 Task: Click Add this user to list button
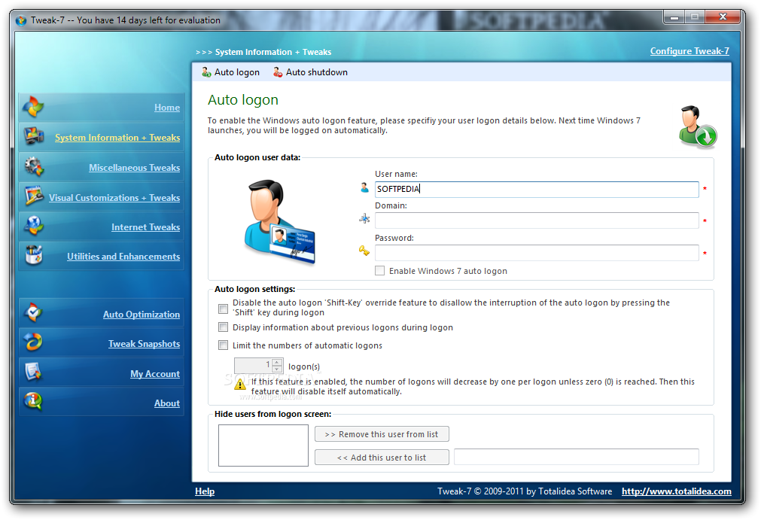coord(382,458)
